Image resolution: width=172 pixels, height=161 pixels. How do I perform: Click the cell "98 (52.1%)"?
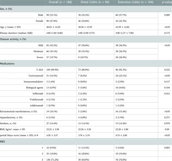[52, 15]
